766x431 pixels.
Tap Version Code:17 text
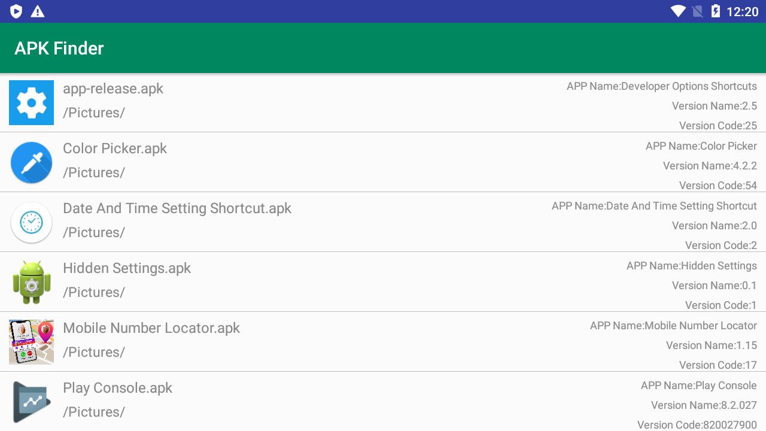718,365
